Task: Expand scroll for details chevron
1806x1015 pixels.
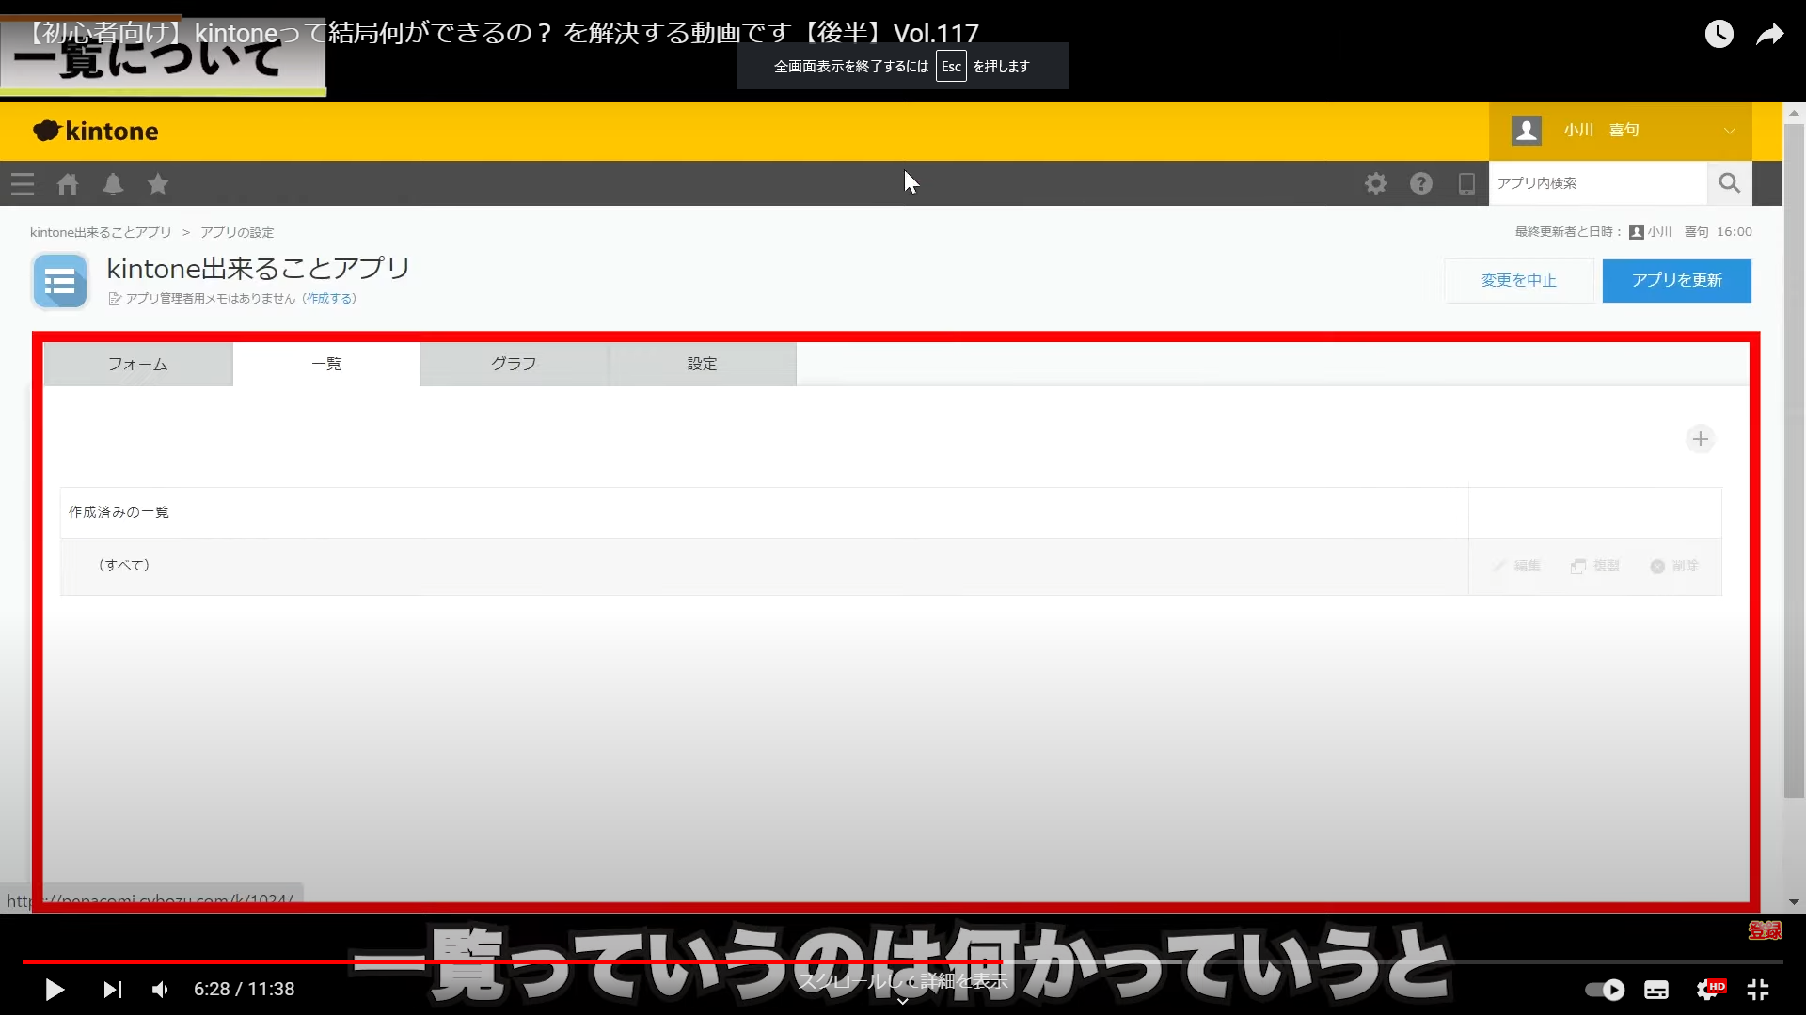Action: pyautogui.click(x=902, y=1002)
